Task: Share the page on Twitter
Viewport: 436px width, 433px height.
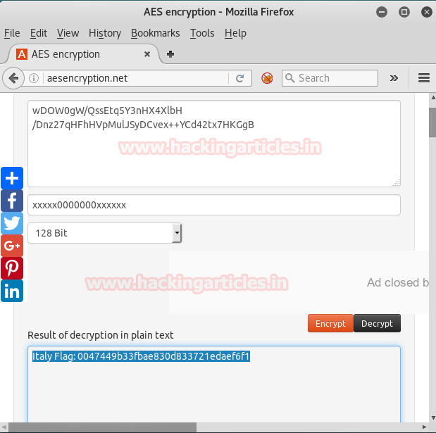Action: (x=12, y=223)
